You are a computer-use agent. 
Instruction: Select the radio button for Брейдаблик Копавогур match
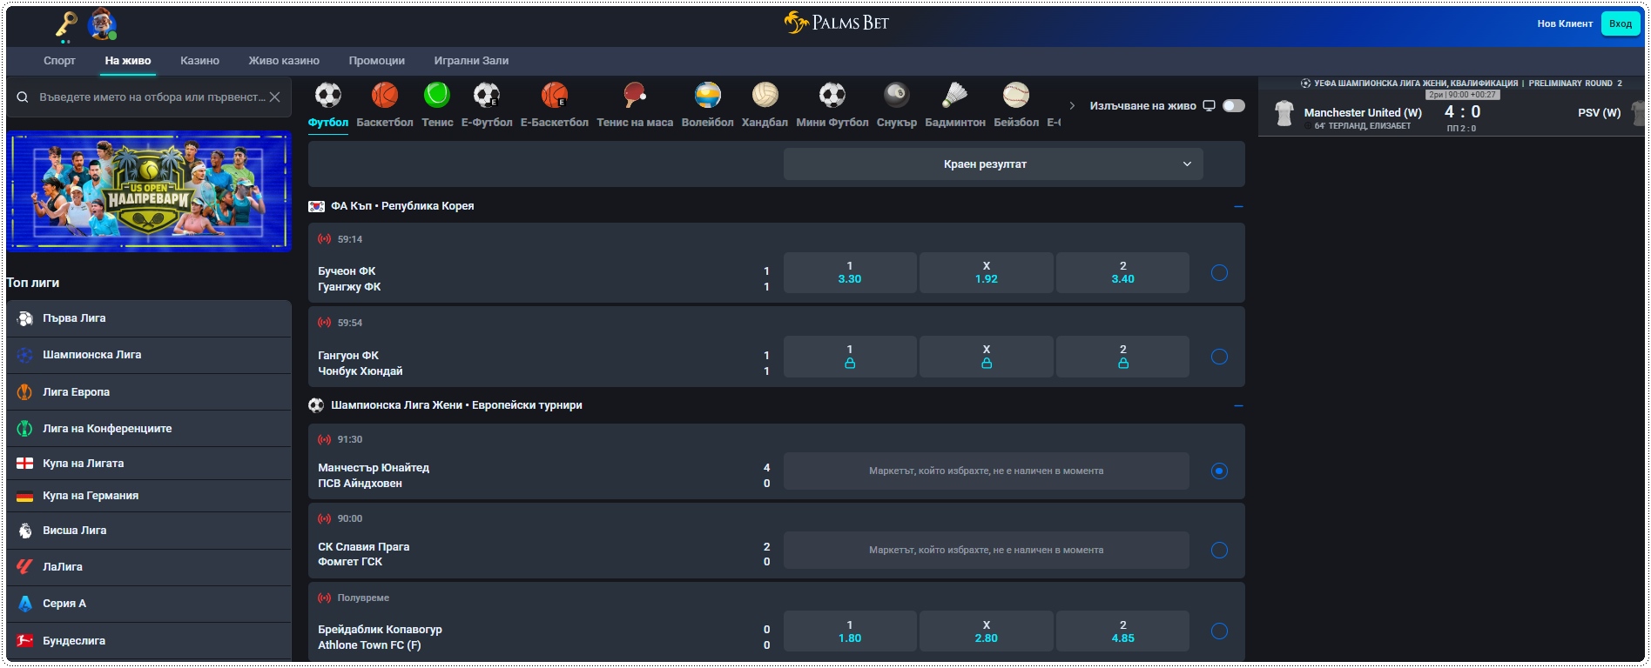click(1219, 631)
